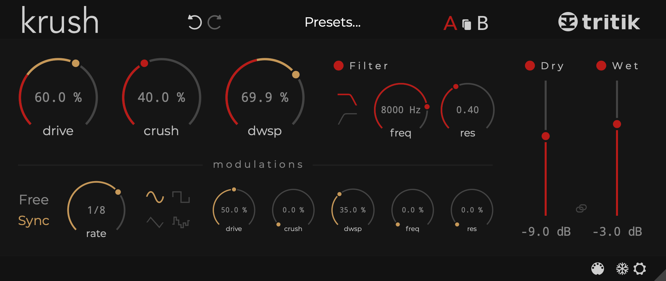Select the low-pass filter shape icon
Image resolution: width=666 pixels, height=281 pixels.
click(347, 99)
